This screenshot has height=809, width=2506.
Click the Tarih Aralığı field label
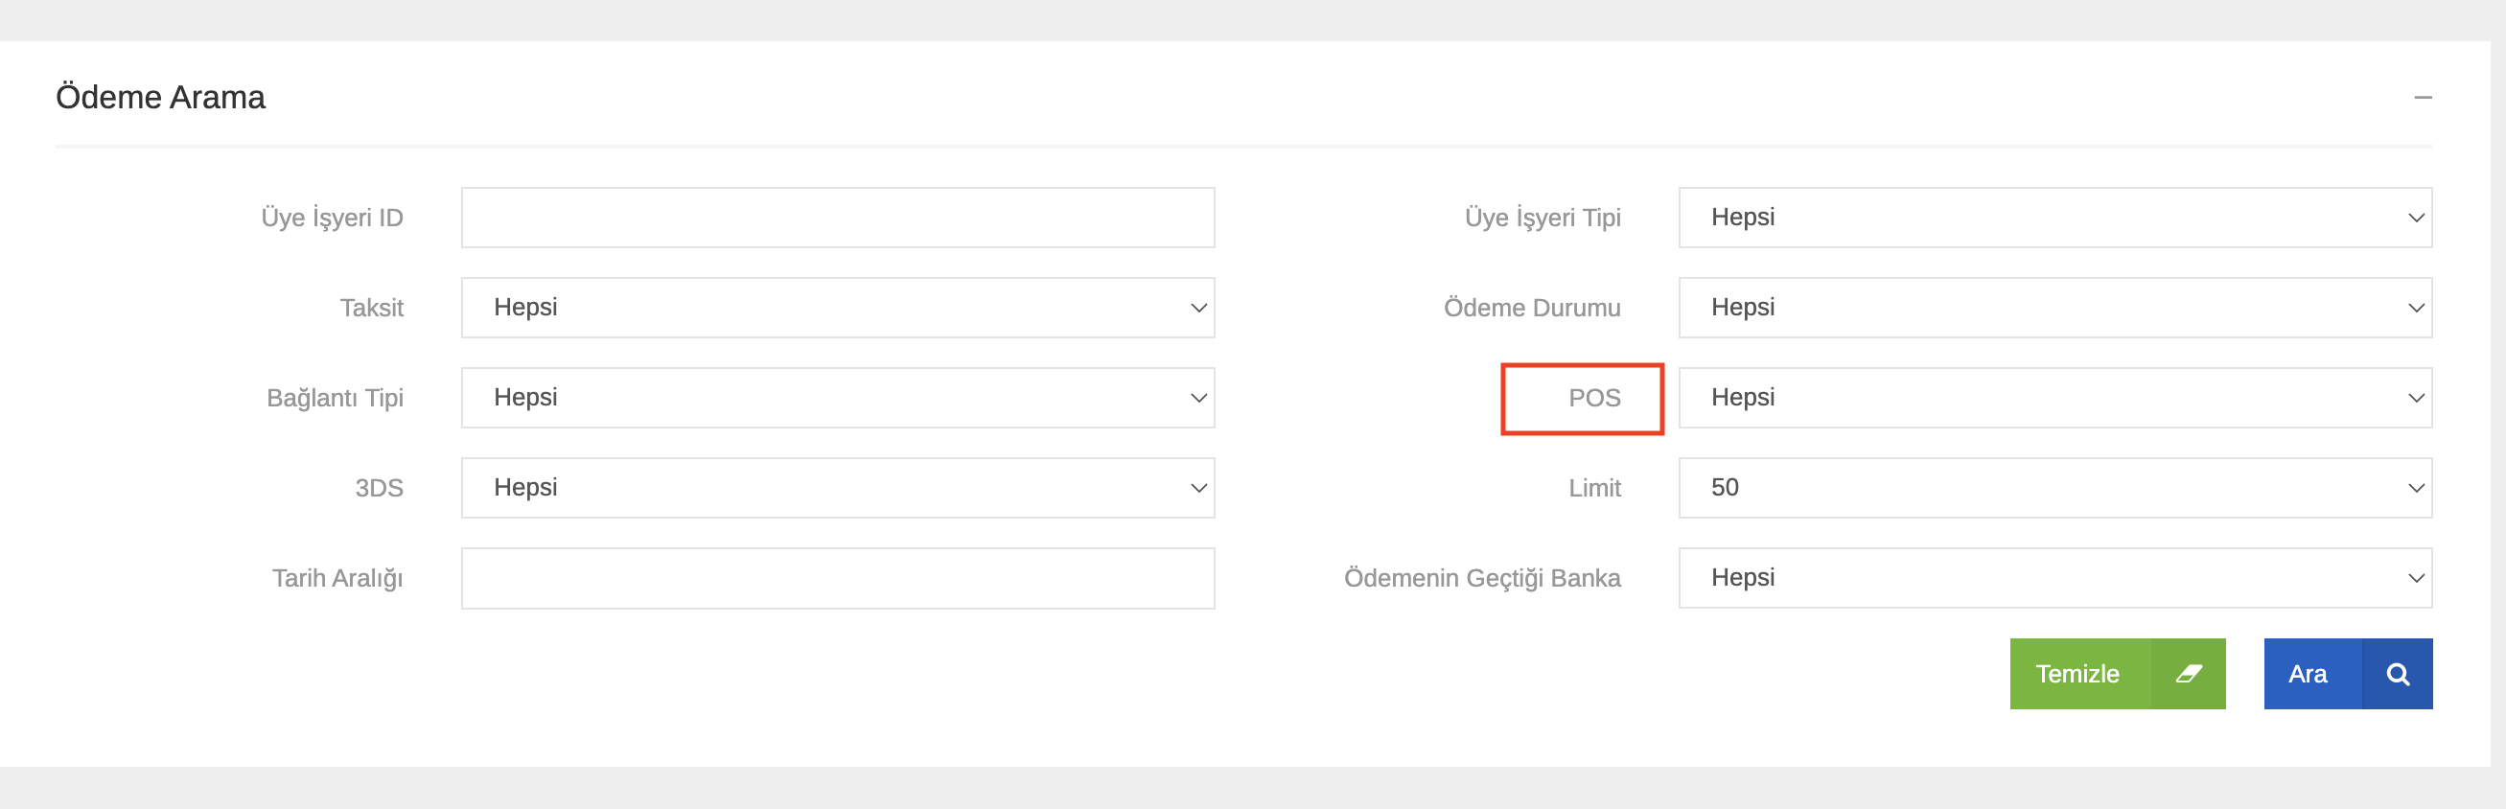tap(336, 579)
